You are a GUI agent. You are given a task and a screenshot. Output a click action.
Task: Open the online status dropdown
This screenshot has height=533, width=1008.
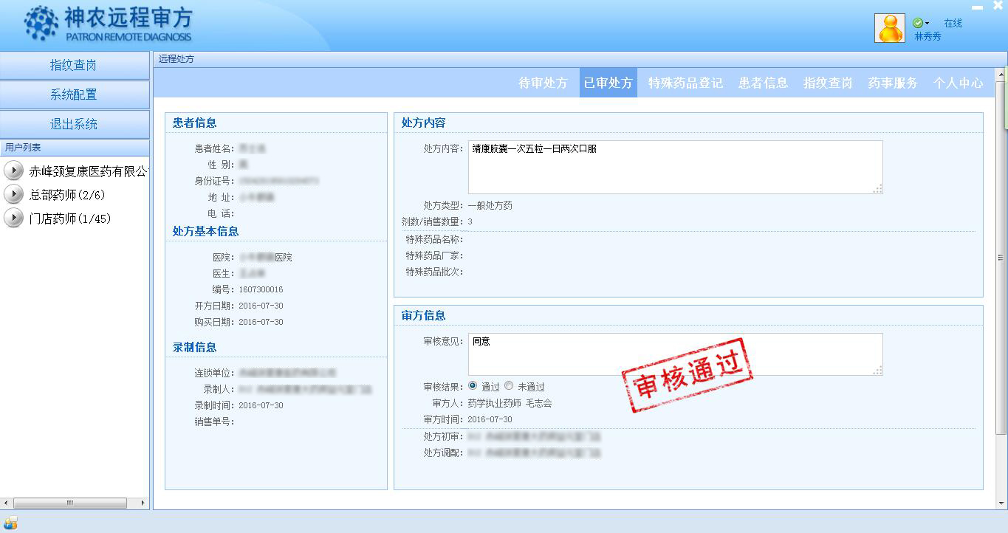pyautogui.click(x=921, y=24)
